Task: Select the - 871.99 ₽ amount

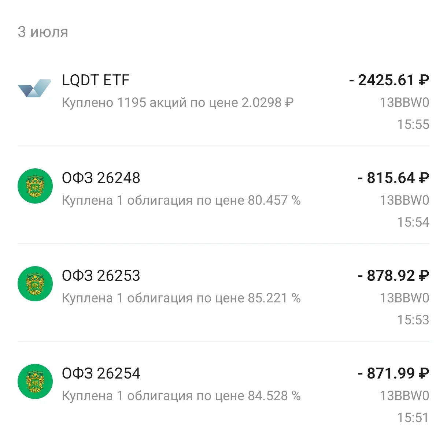Action: tap(394, 373)
